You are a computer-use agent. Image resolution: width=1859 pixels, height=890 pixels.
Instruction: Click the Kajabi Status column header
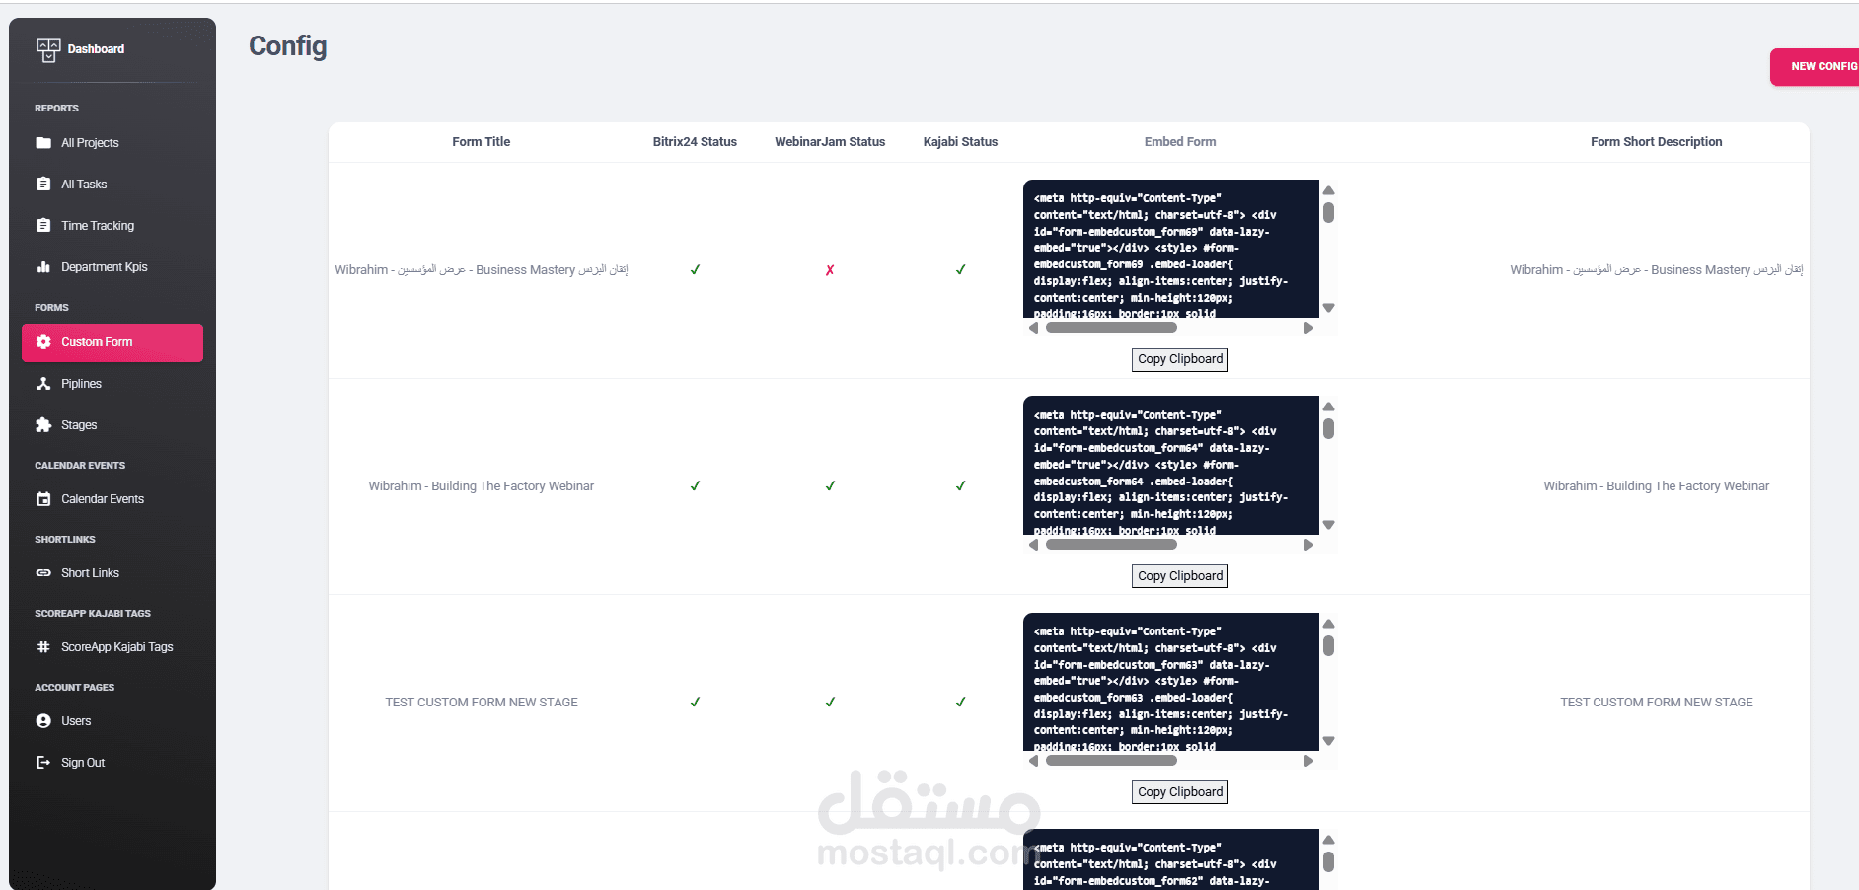tap(960, 142)
